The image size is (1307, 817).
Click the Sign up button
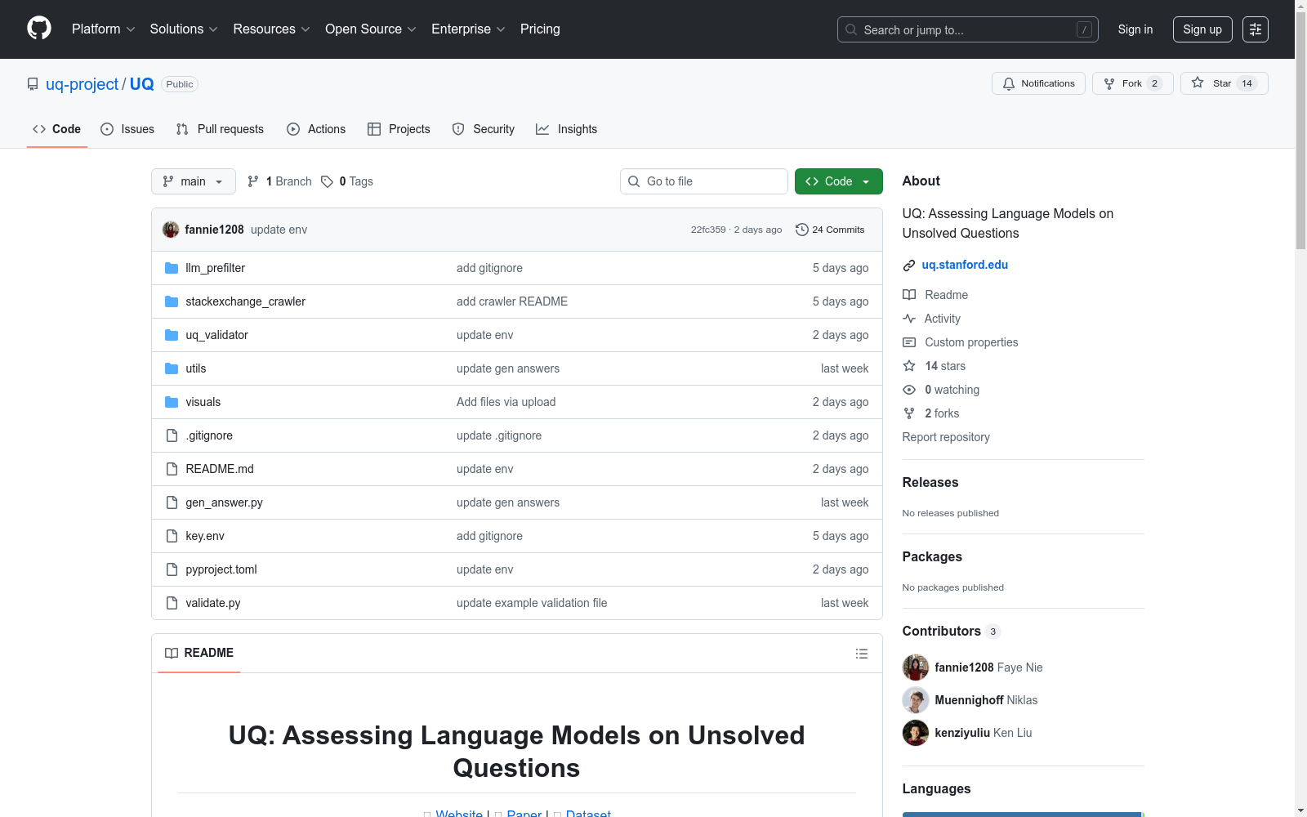point(1202,29)
